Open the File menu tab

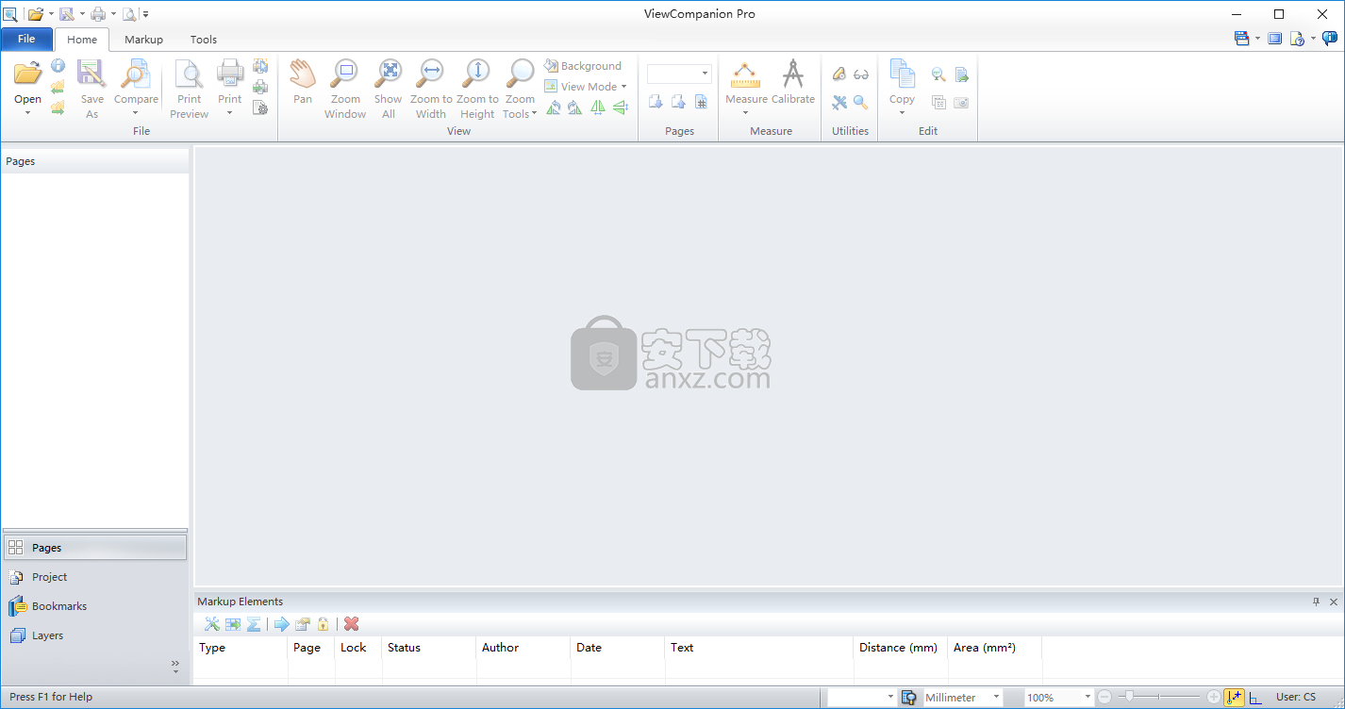tap(26, 40)
